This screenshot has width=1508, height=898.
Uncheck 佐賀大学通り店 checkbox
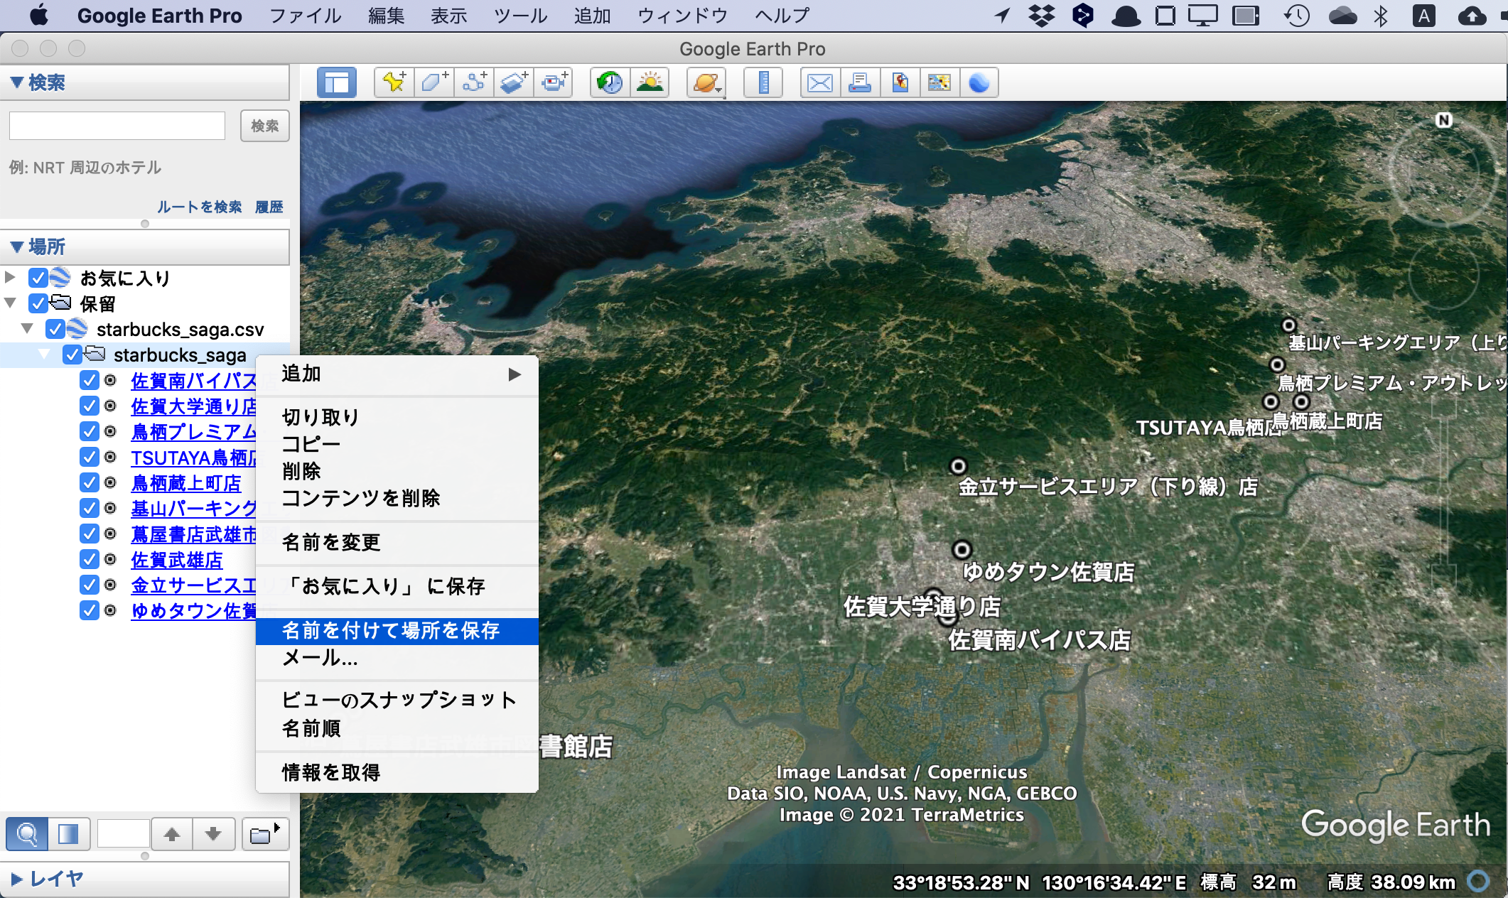point(90,406)
